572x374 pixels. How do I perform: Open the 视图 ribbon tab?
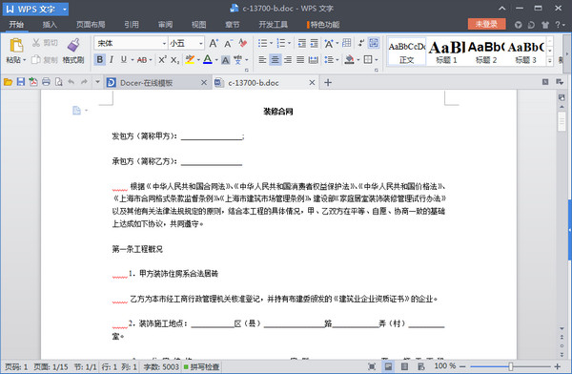(x=199, y=25)
